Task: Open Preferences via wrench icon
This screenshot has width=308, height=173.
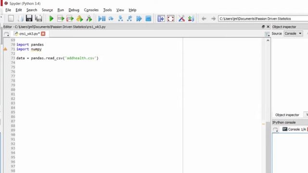Action: tap(181, 19)
